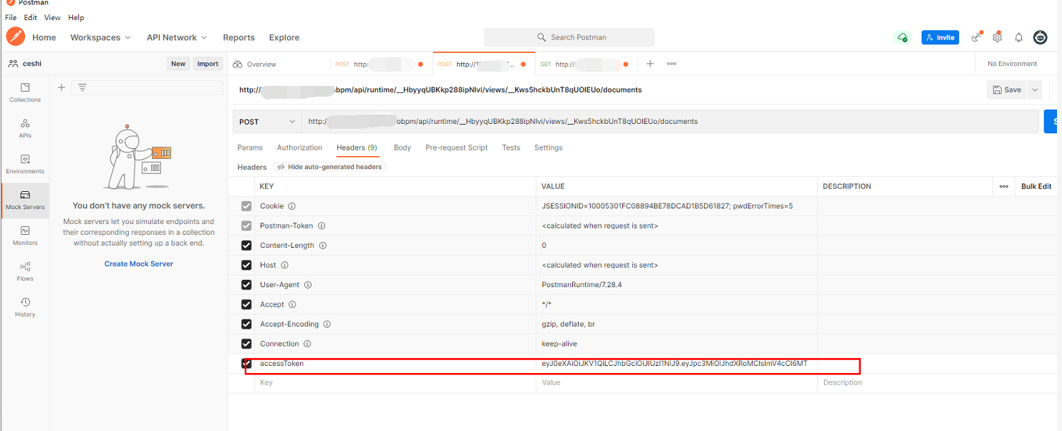Click the info icon next to Cookie

point(291,206)
